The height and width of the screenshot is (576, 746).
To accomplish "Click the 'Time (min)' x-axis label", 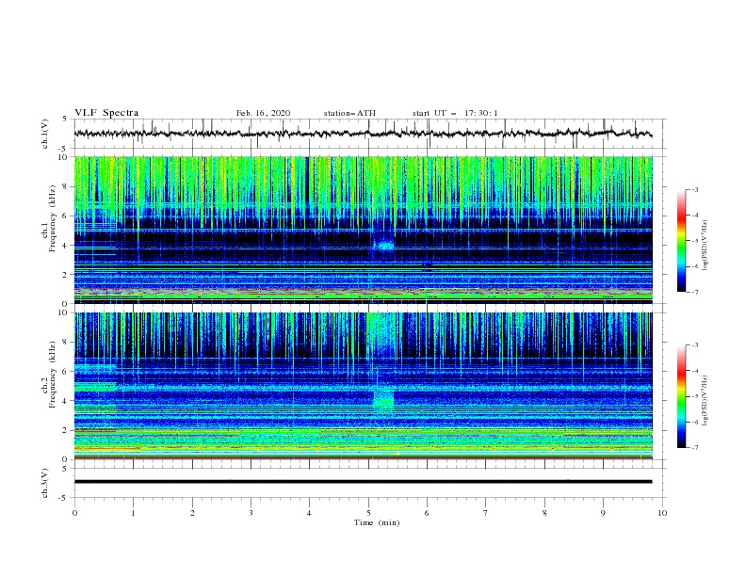I will 377,522.
